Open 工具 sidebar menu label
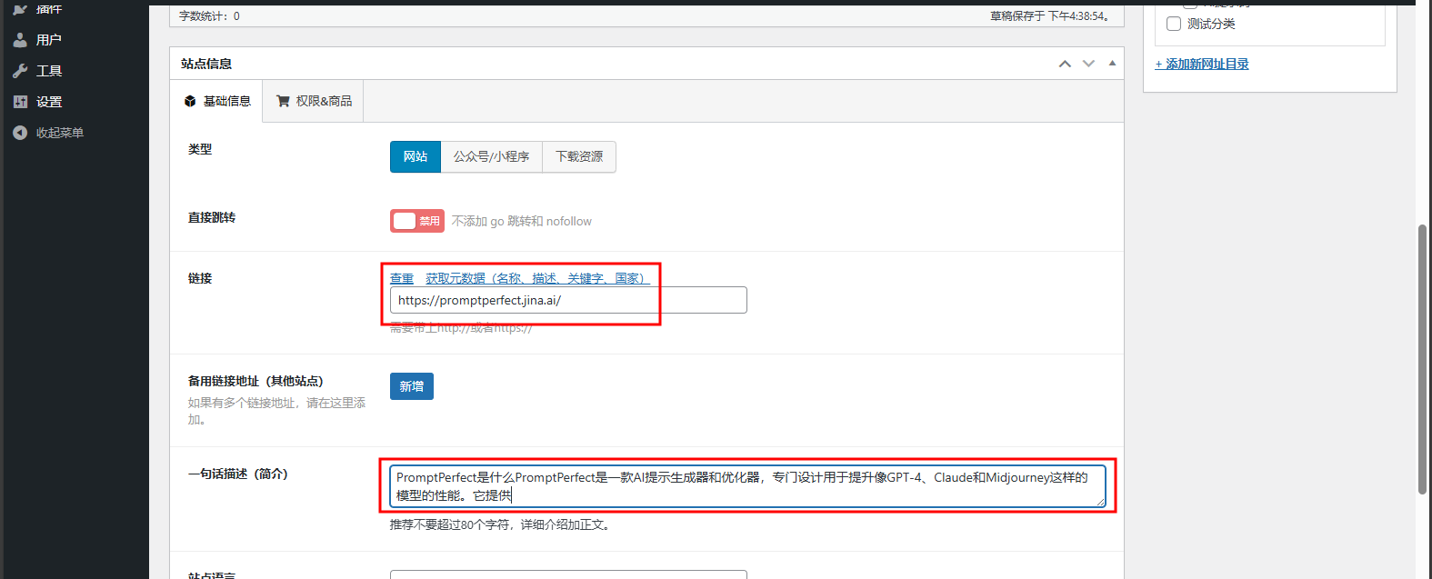Screen dimensions: 1432x579 click(49, 71)
